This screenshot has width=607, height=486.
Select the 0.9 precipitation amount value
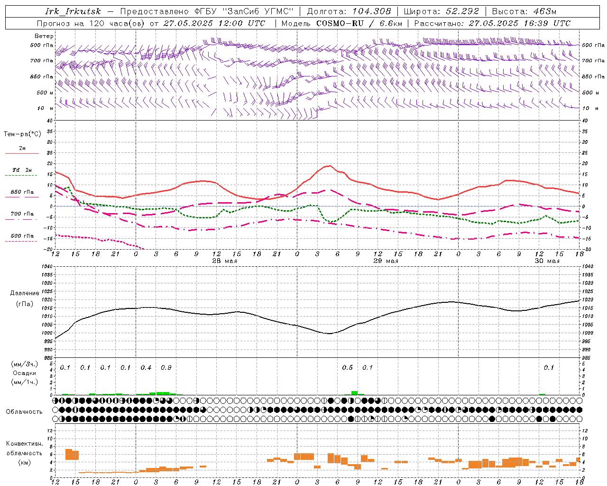[x=166, y=368]
